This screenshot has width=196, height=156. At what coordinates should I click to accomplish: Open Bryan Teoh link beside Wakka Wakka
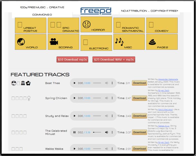[x=164, y=142]
